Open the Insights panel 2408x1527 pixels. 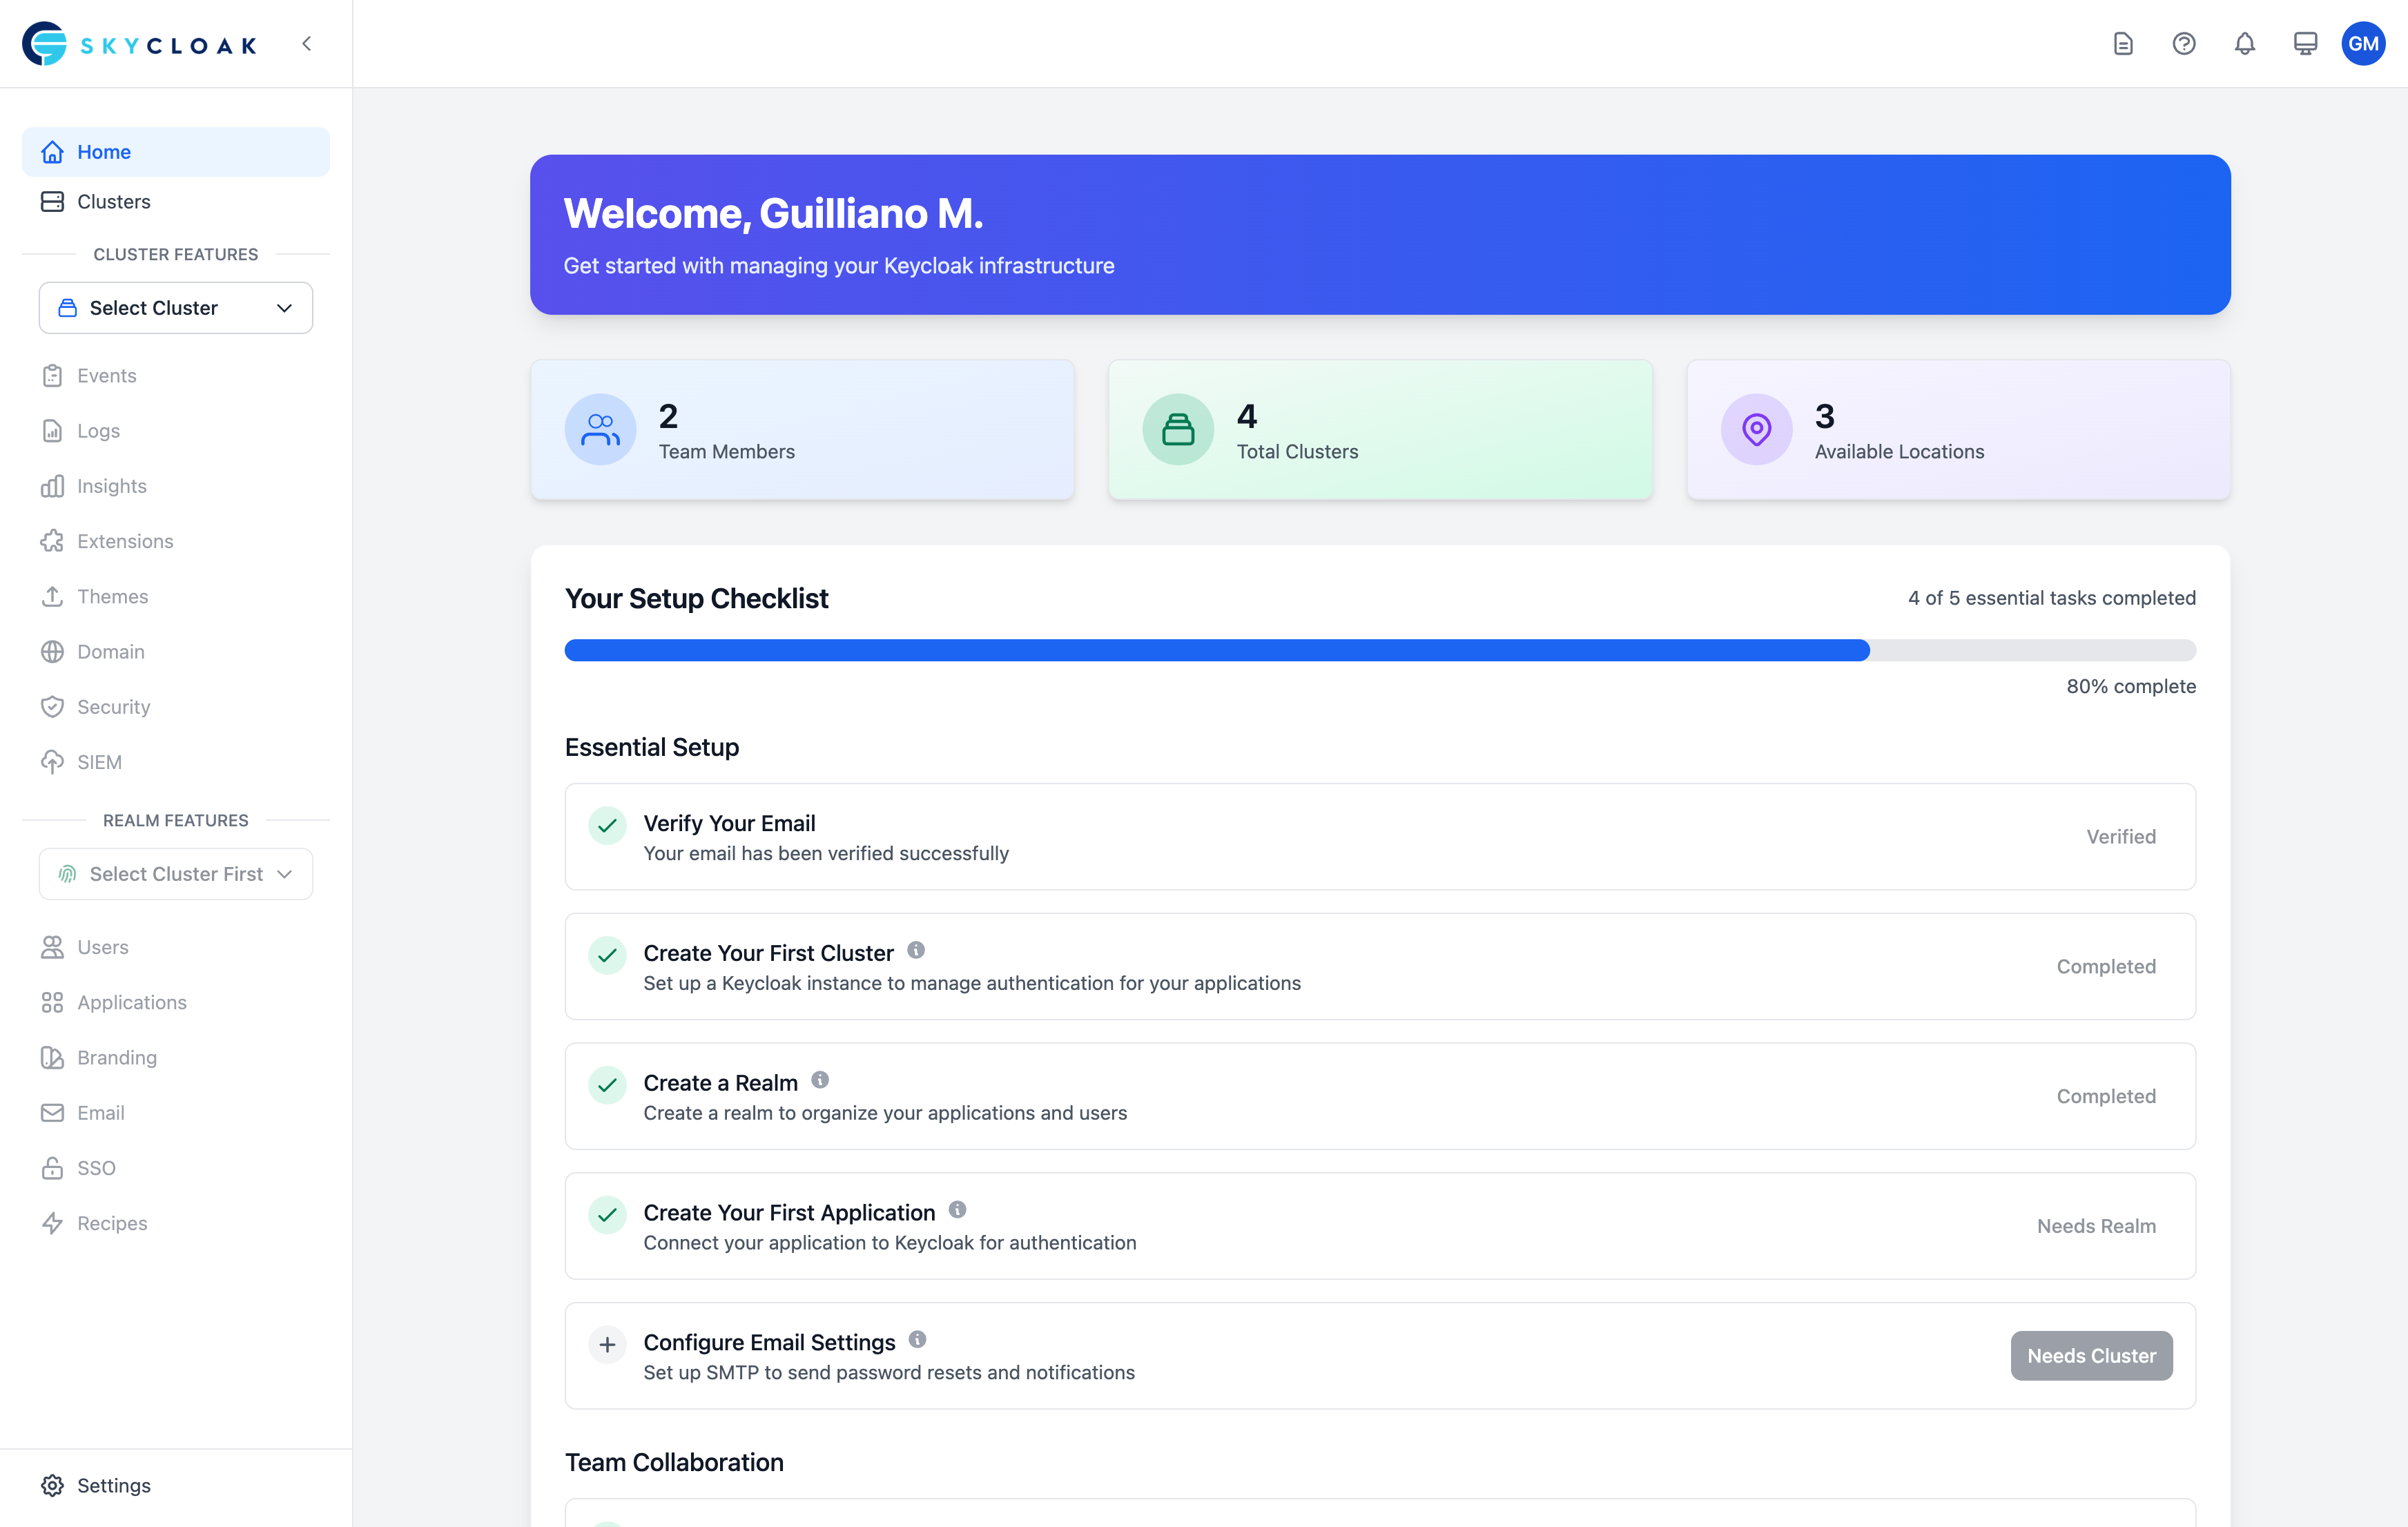click(x=111, y=486)
